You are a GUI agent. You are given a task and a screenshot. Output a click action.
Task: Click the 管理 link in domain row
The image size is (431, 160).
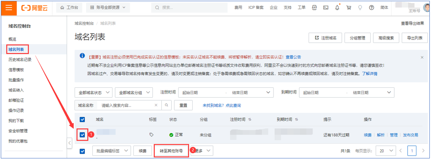pos(394,135)
